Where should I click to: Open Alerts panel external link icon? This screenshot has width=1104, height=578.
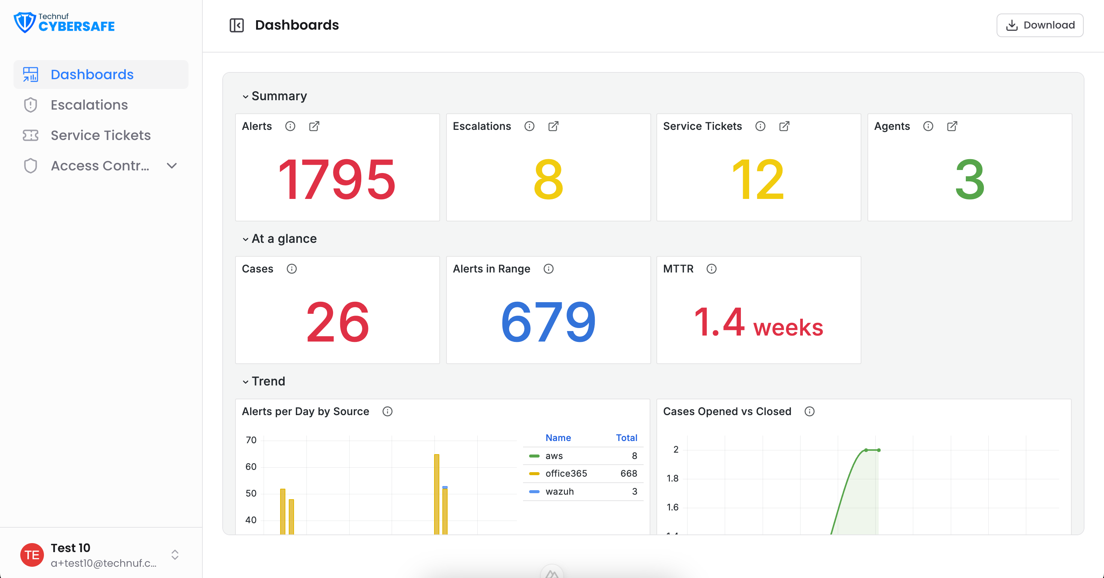click(314, 126)
